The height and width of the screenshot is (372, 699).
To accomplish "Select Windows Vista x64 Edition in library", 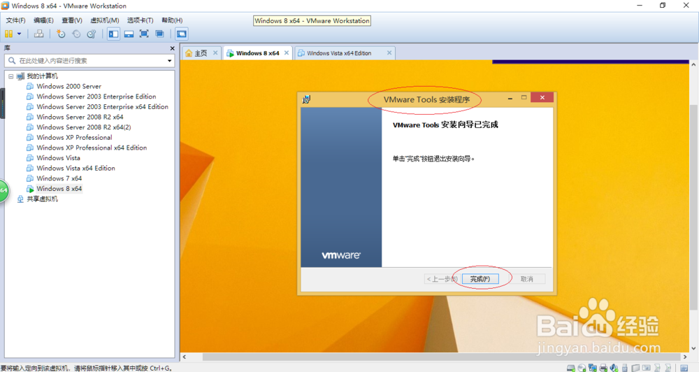I will point(75,169).
